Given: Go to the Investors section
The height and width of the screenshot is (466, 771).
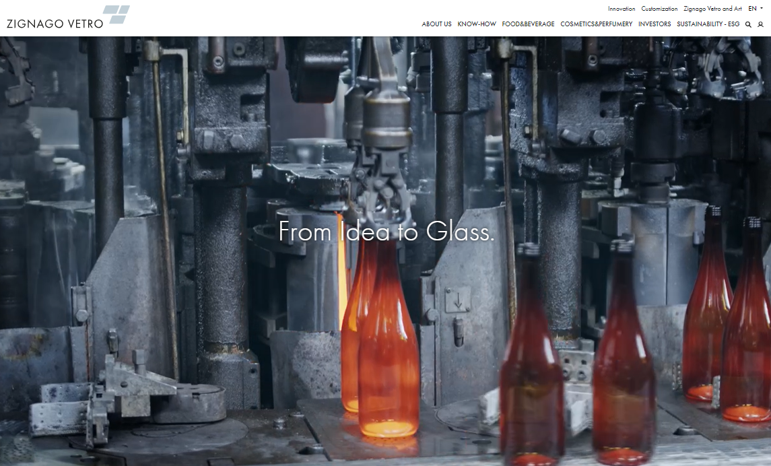Looking at the screenshot, I should coord(655,24).
